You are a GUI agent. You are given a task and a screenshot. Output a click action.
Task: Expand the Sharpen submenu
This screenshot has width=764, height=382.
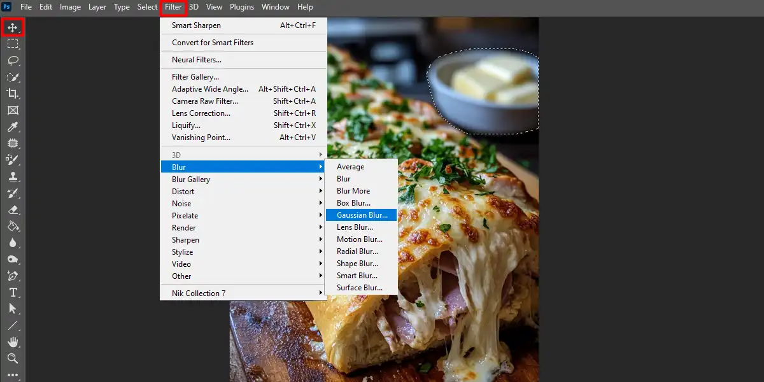coord(243,240)
